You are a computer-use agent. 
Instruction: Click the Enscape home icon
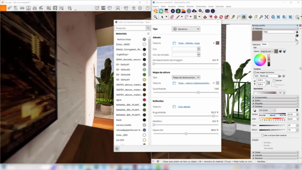coord(3,8)
